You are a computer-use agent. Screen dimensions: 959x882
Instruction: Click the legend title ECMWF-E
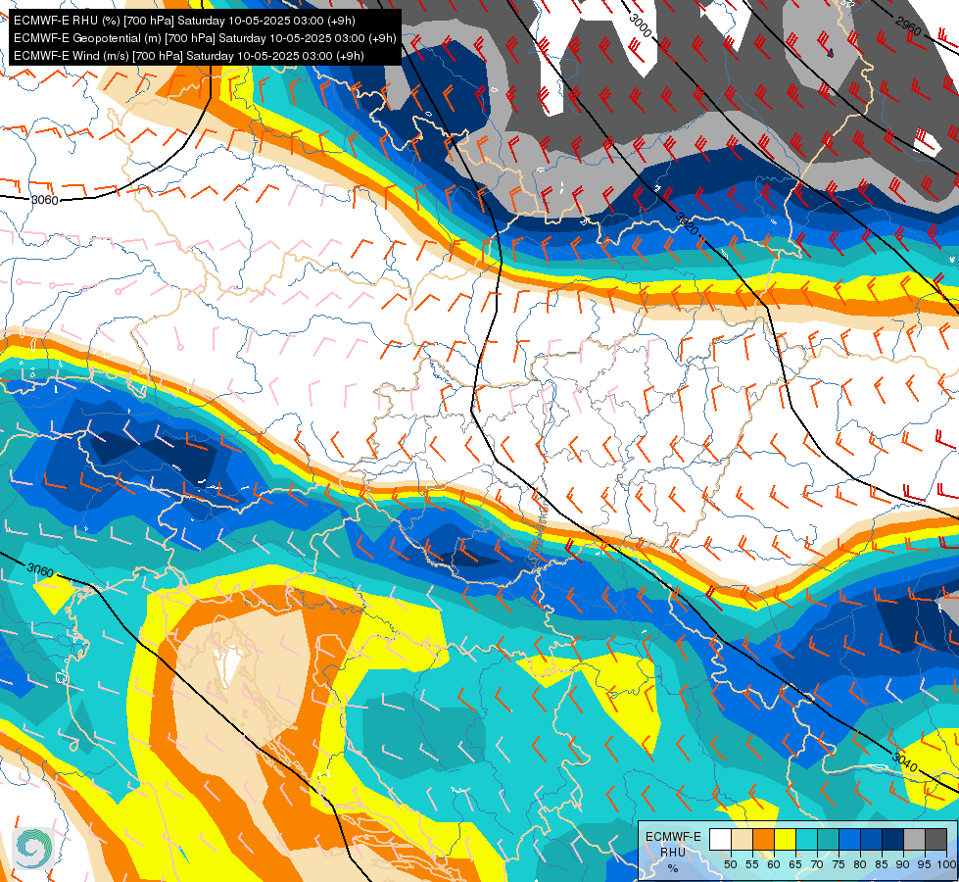[x=673, y=837]
